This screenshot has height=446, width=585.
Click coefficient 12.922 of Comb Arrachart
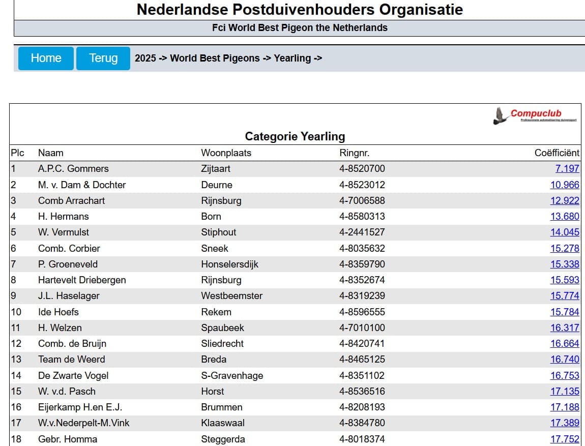coord(564,201)
